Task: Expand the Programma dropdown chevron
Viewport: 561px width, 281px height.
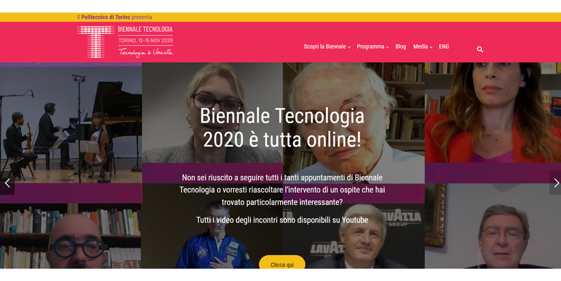Action: [388, 47]
